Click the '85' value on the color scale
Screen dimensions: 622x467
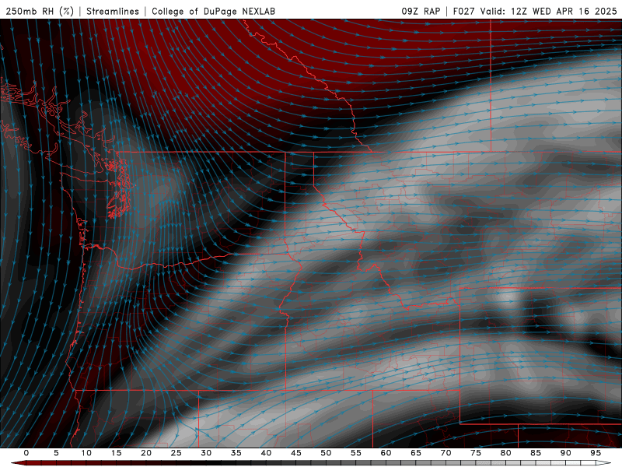point(536,453)
